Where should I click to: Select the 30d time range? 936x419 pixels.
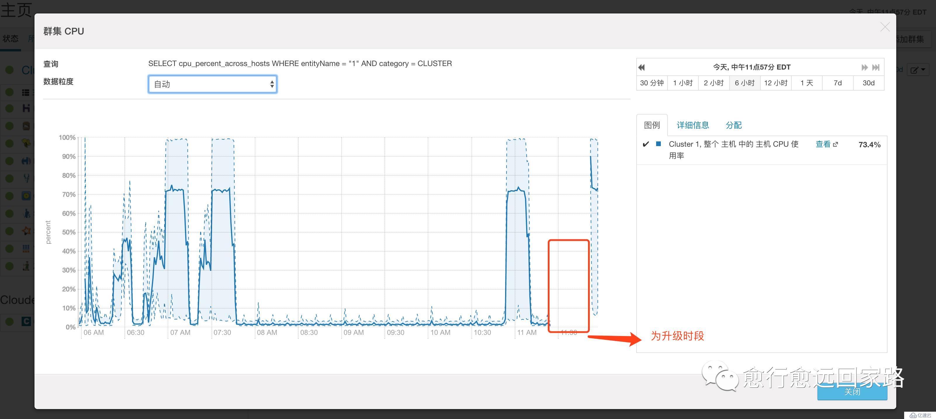[x=869, y=83]
